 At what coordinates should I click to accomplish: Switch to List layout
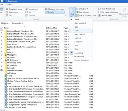tap(28, 12)
